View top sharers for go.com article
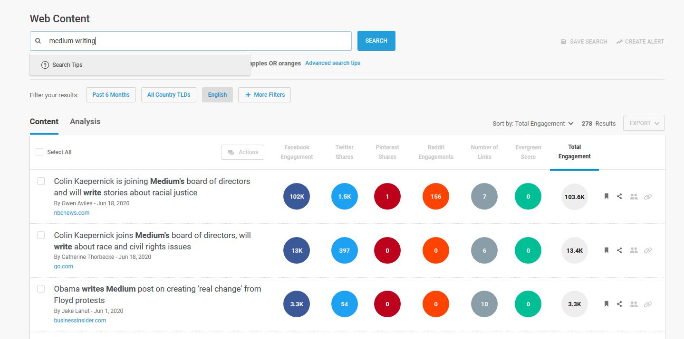The image size is (684, 339). click(634, 250)
